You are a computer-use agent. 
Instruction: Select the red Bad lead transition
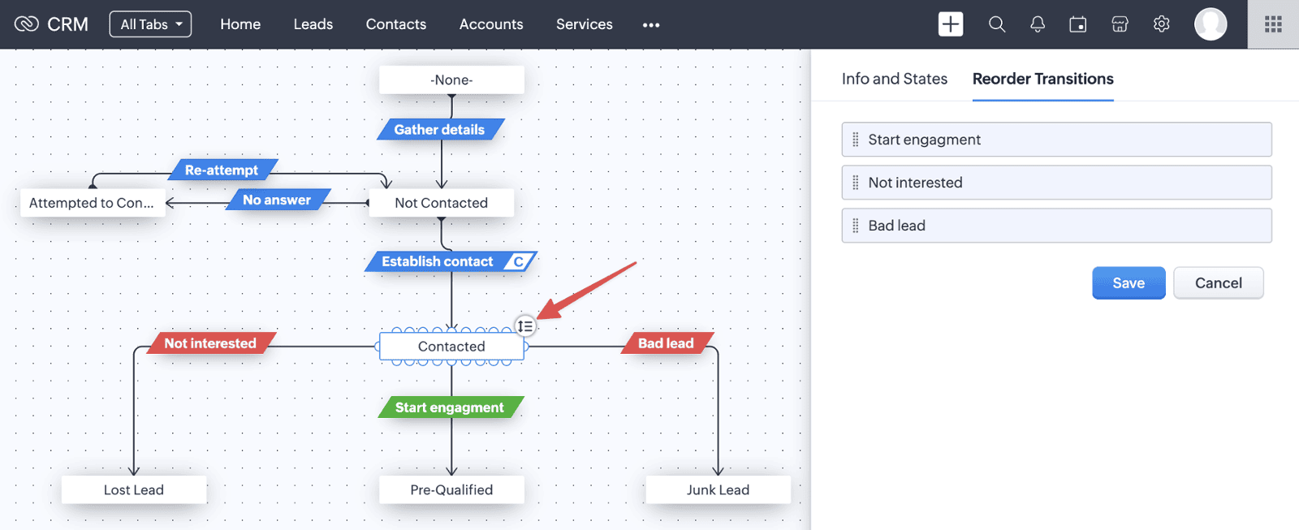667,343
